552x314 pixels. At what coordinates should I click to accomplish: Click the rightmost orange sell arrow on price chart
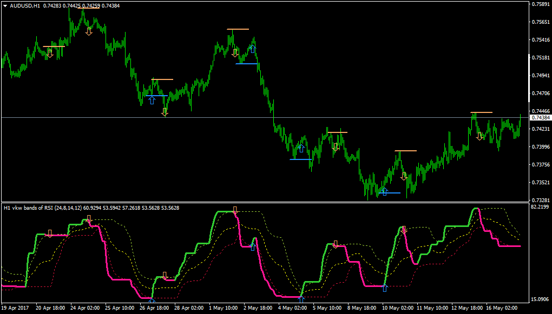(x=479, y=136)
